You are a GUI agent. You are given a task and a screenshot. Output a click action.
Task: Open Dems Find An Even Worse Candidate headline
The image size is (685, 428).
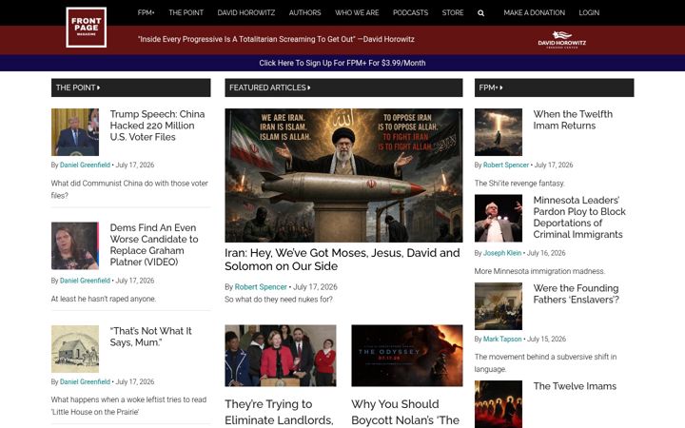pos(154,244)
